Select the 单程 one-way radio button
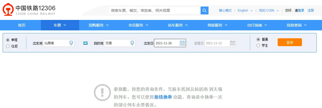 pyautogui.click(x=8, y=40)
